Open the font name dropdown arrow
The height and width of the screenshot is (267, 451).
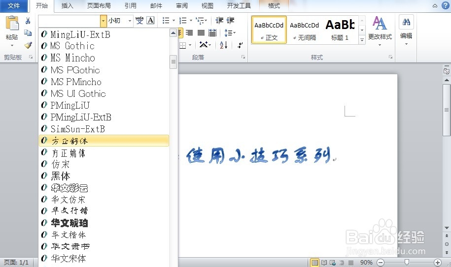[x=103, y=21]
